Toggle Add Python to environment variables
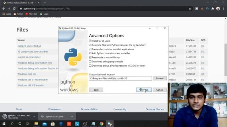 90,53
